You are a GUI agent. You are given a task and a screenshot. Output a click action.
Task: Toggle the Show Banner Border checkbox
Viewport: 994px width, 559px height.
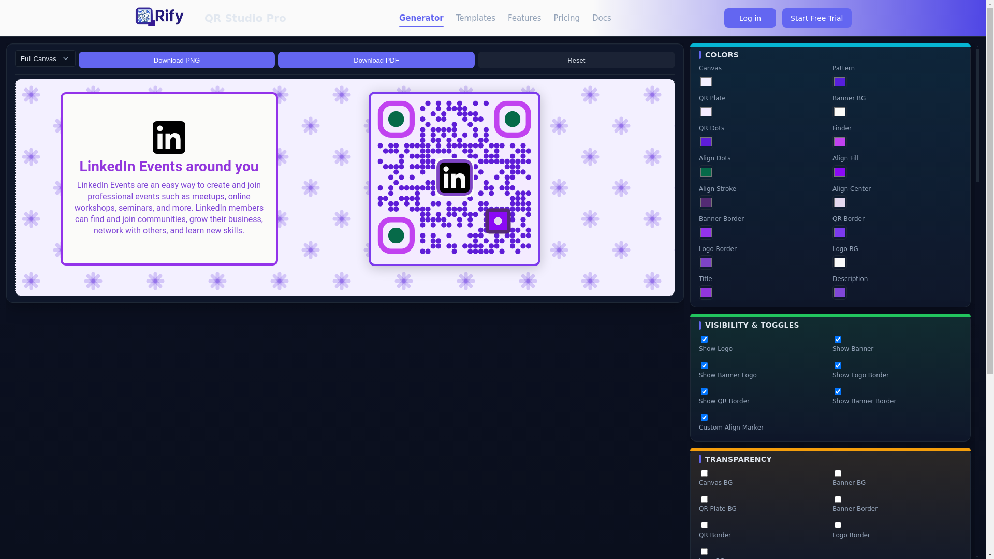(x=838, y=391)
